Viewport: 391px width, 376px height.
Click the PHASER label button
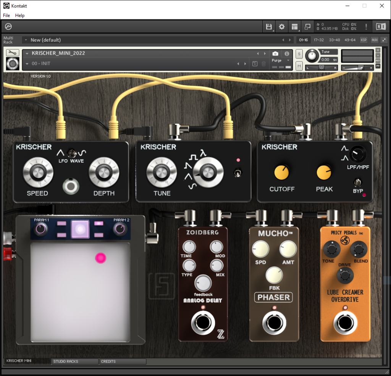click(273, 297)
